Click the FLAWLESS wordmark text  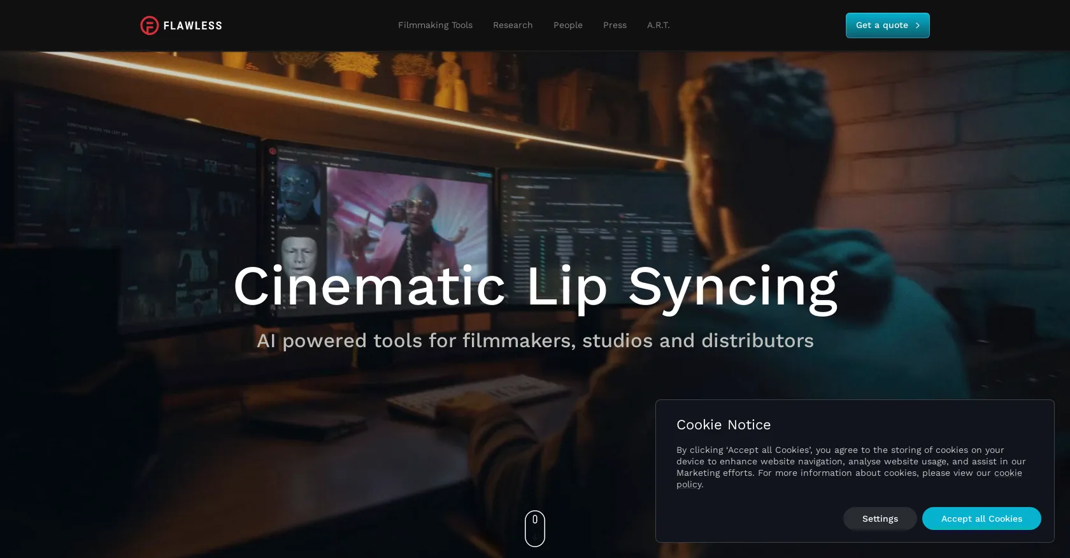(192, 25)
